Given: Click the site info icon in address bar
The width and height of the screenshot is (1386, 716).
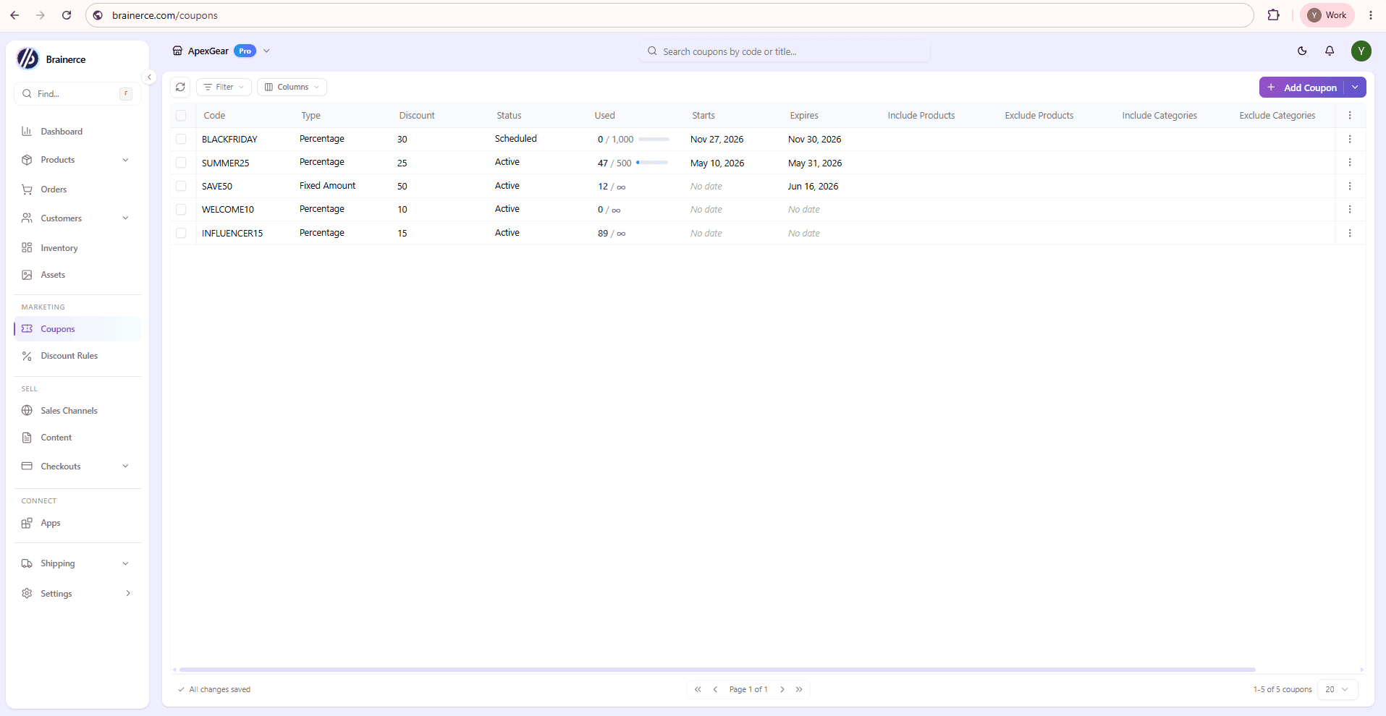Looking at the screenshot, I should point(98,15).
